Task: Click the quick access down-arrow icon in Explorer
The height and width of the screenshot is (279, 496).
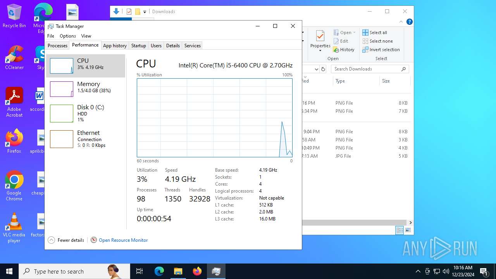Action: (116, 12)
